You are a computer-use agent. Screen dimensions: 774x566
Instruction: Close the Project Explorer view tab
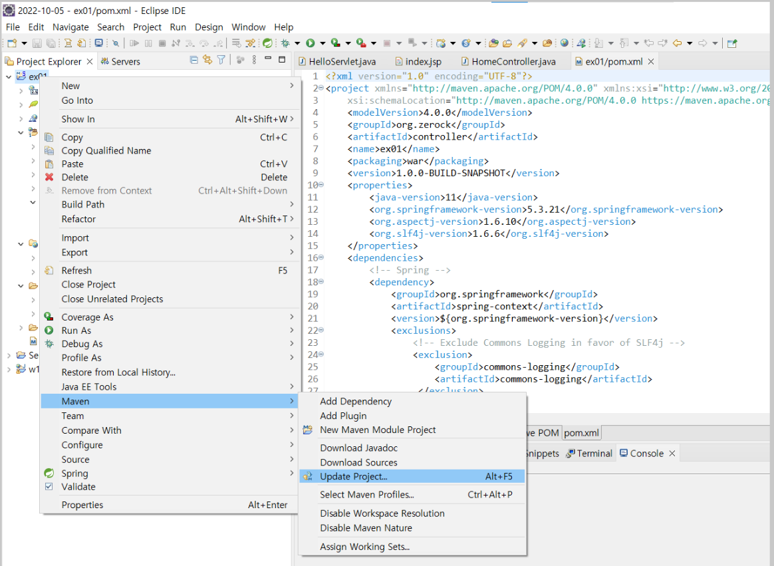(x=89, y=62)
